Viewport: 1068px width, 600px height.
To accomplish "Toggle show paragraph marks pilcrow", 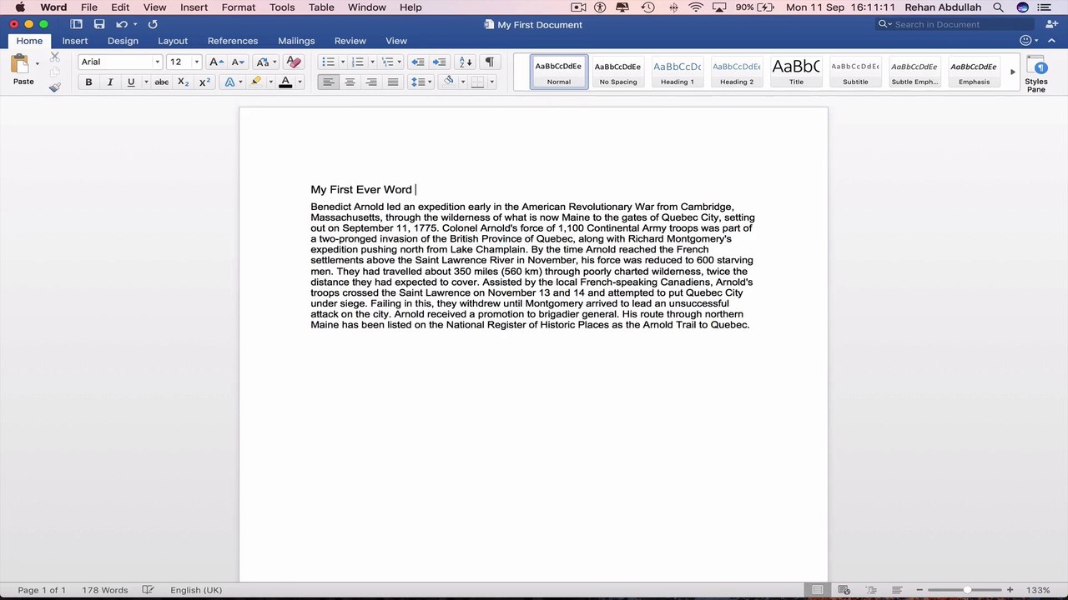I will pos(489,62).
